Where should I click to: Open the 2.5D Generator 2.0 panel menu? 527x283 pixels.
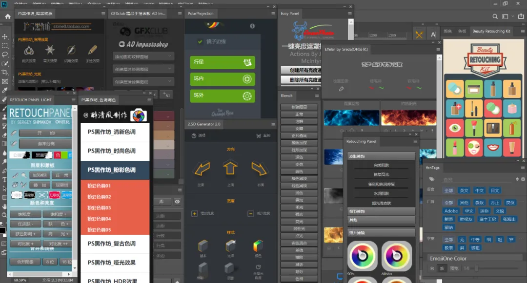(x=273, y=124)
